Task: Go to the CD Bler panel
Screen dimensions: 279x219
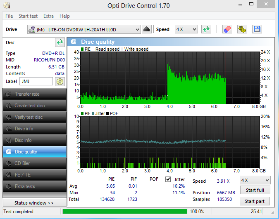Action: click(x=35, y=163)
